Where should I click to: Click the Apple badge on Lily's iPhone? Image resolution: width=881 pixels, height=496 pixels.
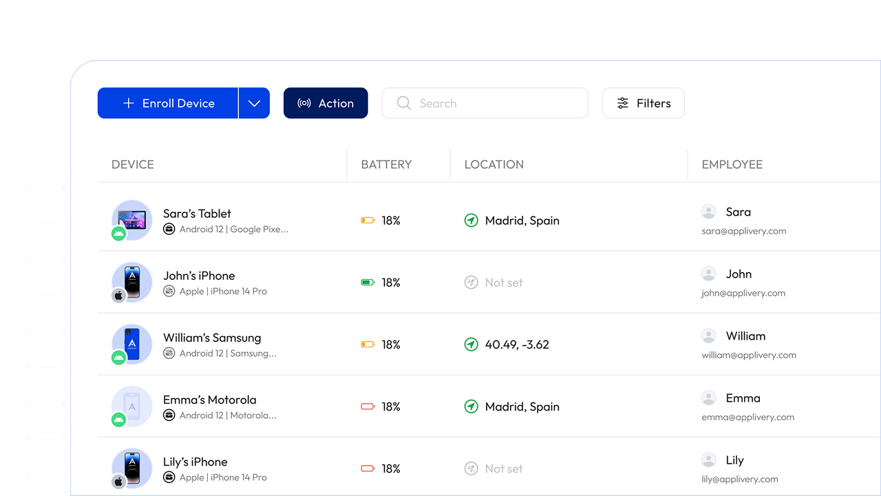(x=119, y=482)
